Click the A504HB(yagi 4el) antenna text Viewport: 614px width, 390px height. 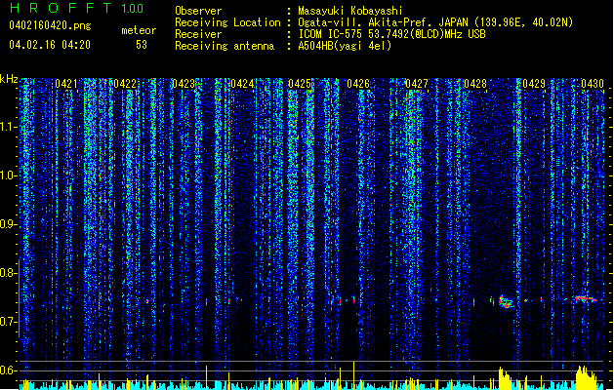click(x=345, y=46)
